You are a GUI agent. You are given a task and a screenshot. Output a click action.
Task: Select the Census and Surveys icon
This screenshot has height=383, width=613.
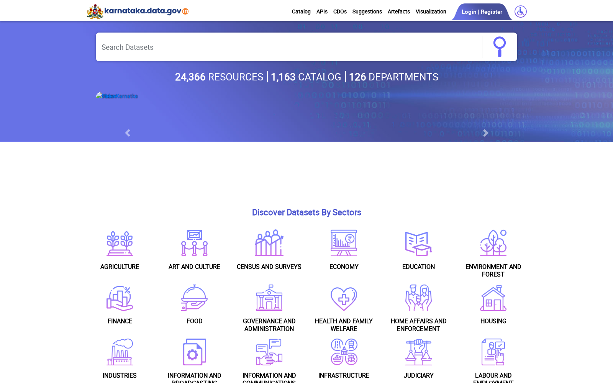pyautogui.click(x=269, y=243)
